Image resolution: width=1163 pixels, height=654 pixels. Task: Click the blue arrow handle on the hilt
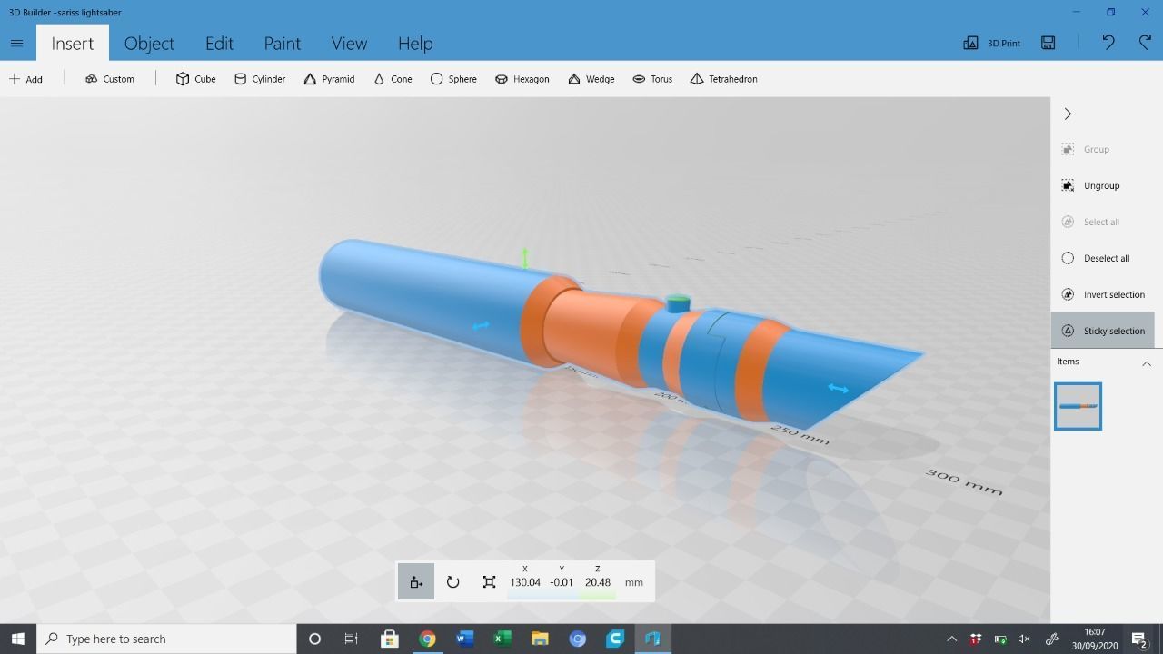[481, 325]
